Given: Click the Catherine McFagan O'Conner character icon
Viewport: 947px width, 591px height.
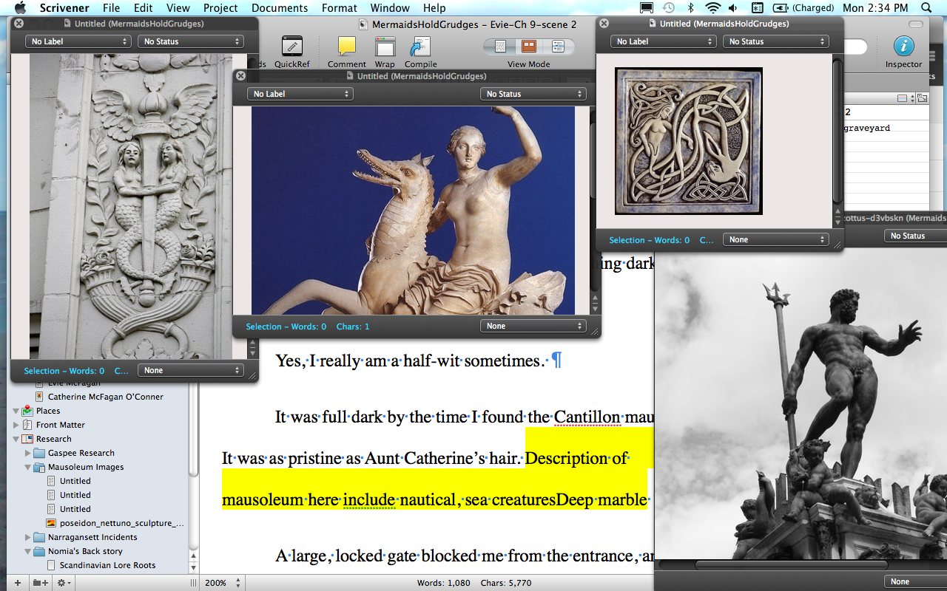Looking at the screenshot, I should [x=39, y=397].
